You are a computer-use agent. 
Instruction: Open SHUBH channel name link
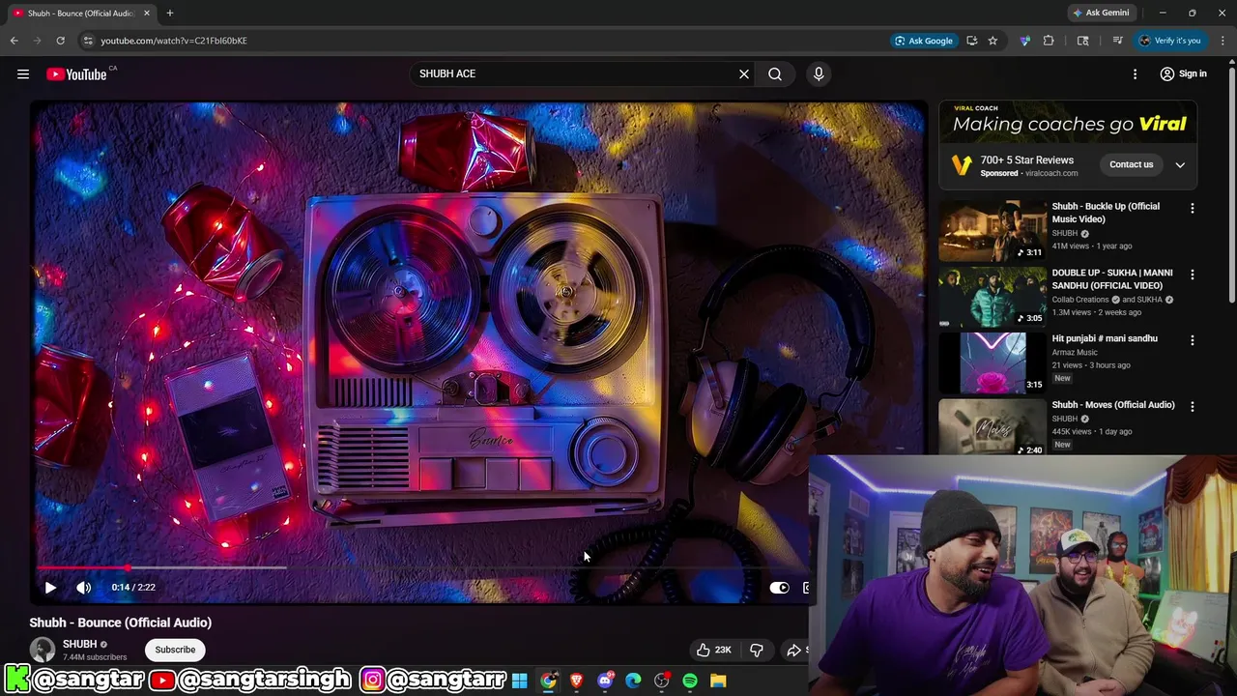click(x=79, y=644)
